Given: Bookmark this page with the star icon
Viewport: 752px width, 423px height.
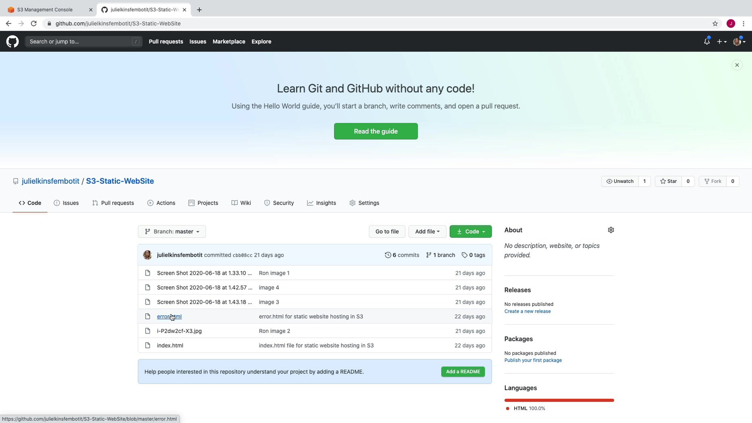Looking at the screenshot, I should 715,23.
